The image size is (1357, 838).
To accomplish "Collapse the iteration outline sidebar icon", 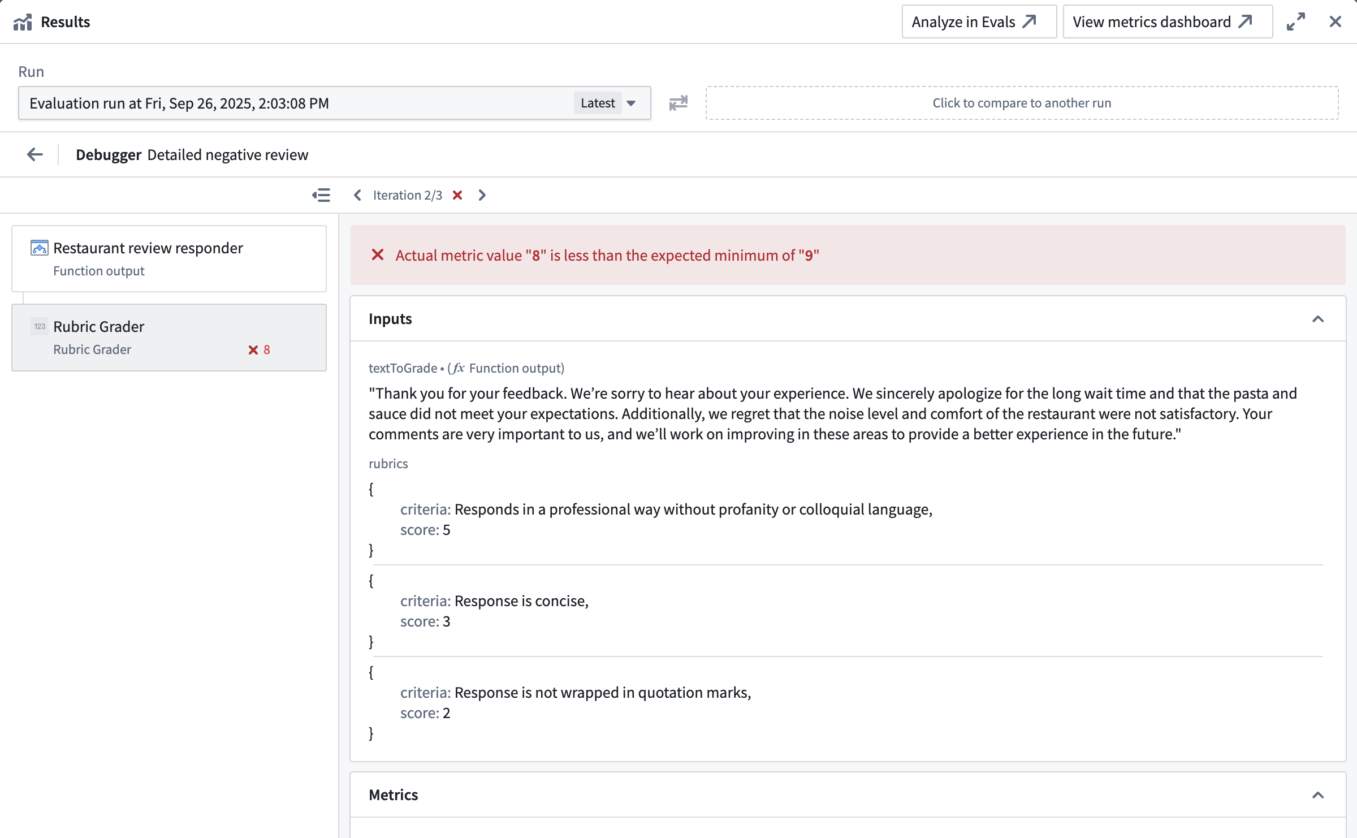I will [x=321, y=195].
